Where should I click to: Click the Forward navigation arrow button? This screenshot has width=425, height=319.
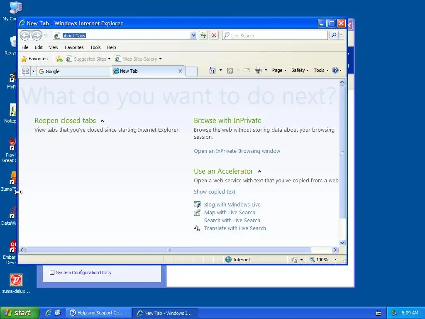37,36
